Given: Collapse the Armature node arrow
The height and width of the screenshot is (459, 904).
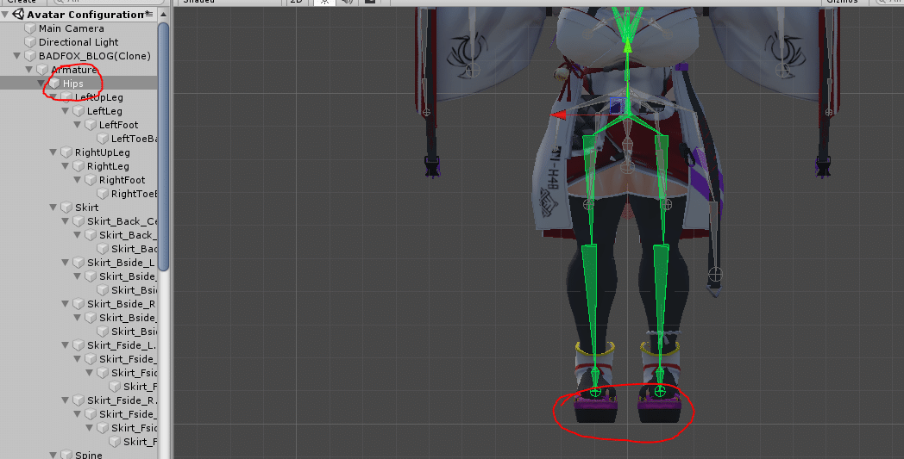Looking at the screenshot, I should pos(29,70).
